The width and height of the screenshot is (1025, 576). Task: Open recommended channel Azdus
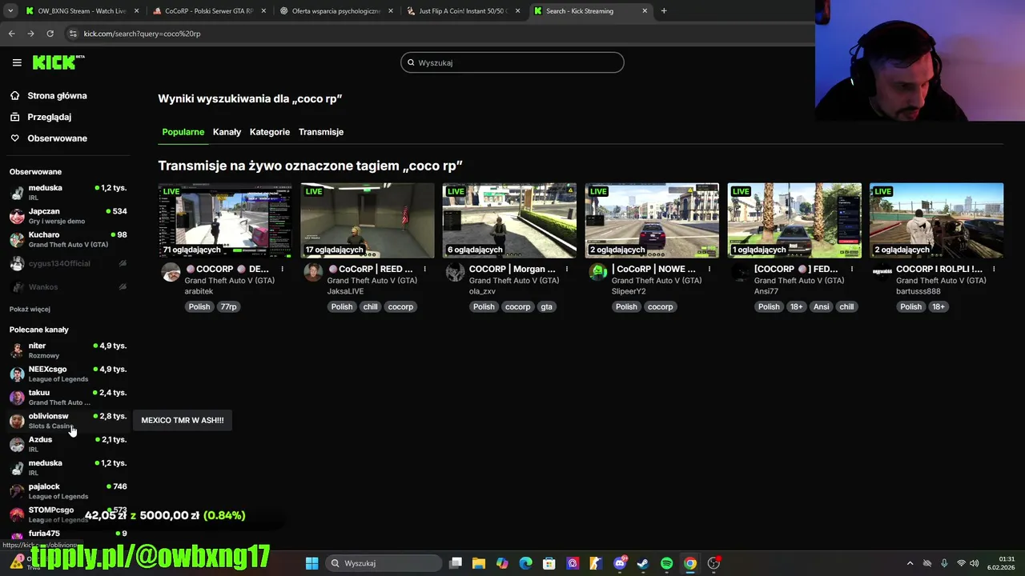(68, 444)
